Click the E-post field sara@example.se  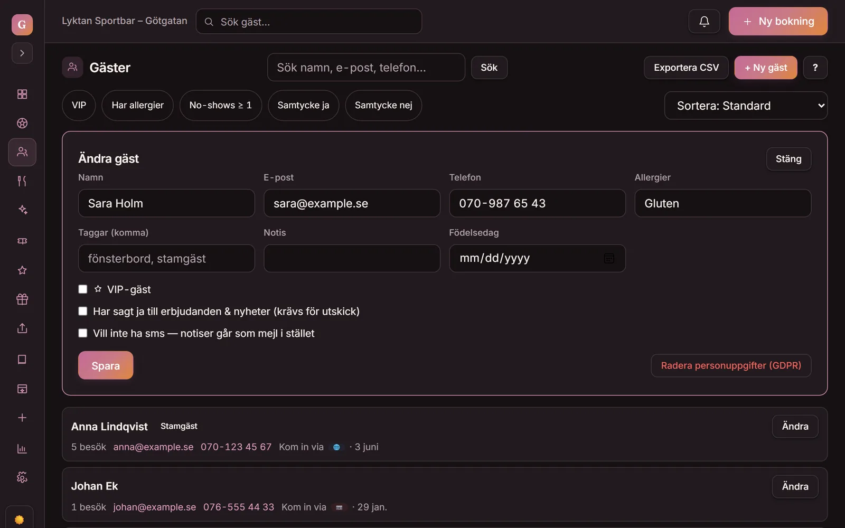pyautogui.click(x=352, y=203)
